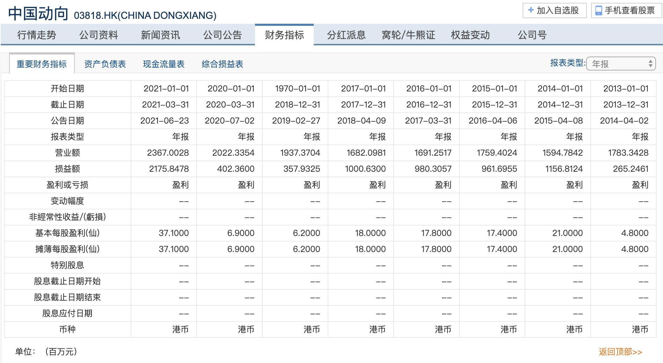Click the 手机查看股票 button
This screenshot has width=663, height=363.
[625, 10]
